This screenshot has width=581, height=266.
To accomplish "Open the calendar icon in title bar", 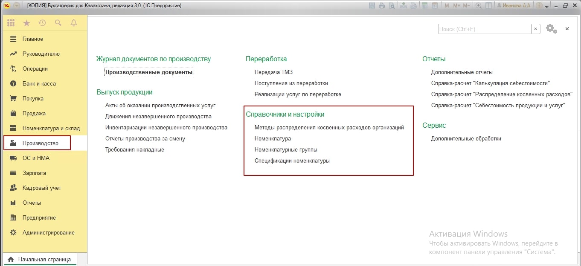I will tap(435, 6).
